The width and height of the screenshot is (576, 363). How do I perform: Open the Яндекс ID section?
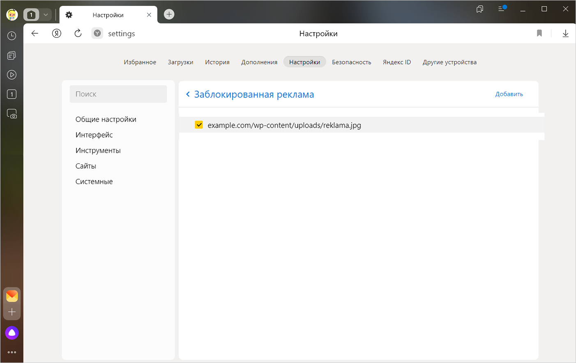tap(397, 62)
